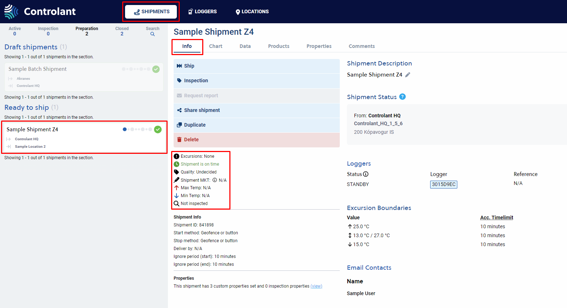
Task: Click lower boundary 15.0 °C value
Action: pos(361,244)
